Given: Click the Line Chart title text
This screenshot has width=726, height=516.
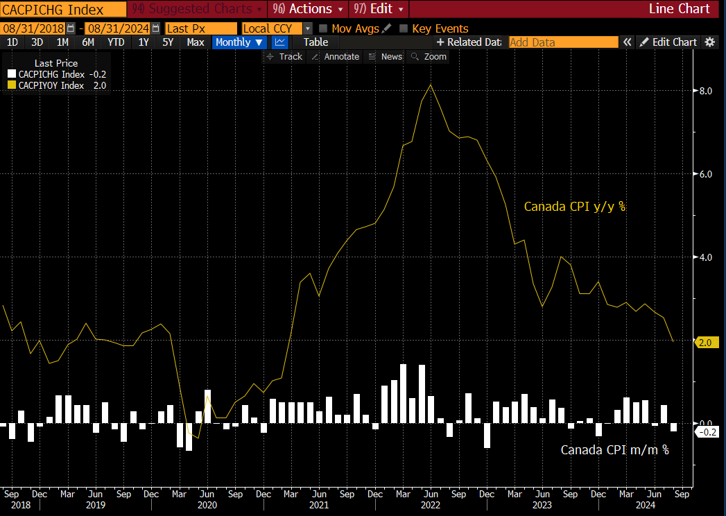Looking at the screenshot, I should click(x=680, y=9).
